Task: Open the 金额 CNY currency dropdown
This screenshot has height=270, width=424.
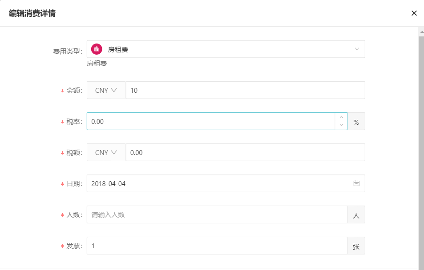Action: click(106, 90)
